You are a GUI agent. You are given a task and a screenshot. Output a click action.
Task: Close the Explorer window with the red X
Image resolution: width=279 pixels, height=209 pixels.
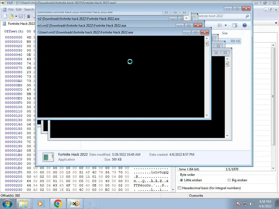coord(246,8)
